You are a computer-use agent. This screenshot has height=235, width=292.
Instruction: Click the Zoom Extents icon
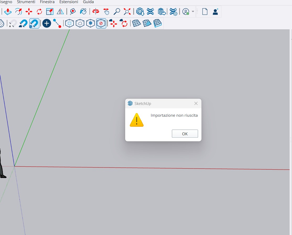pos(127,12)
